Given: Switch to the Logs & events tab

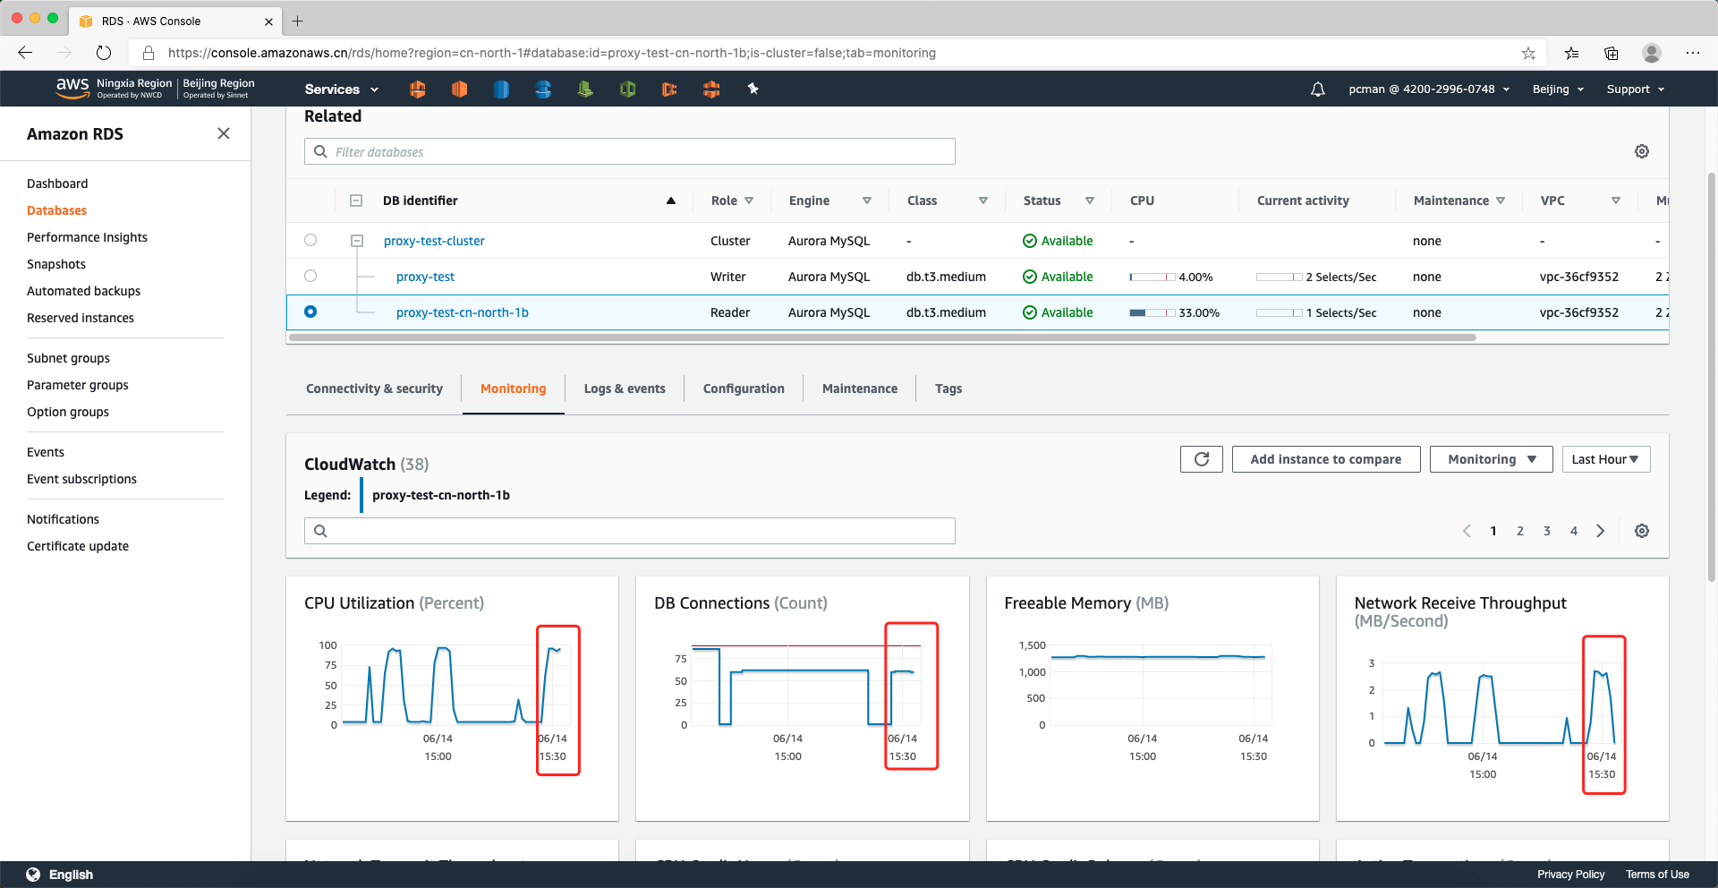Looking at the screenshot, I should coord(624,388).
